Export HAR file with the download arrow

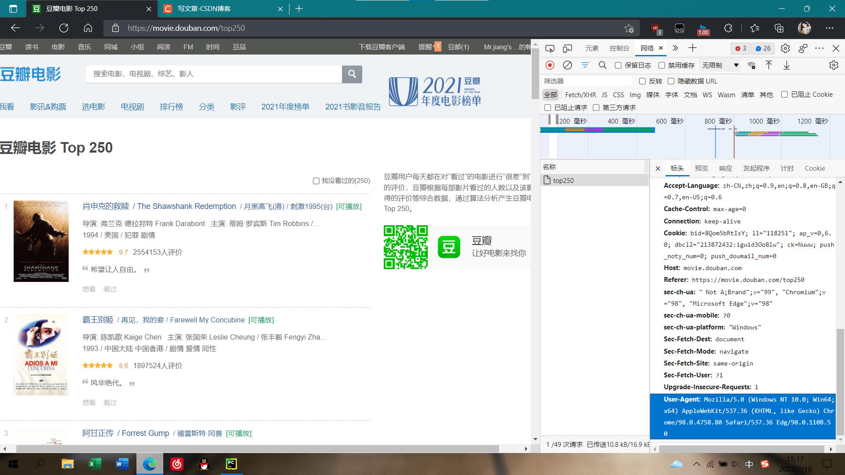786,65
